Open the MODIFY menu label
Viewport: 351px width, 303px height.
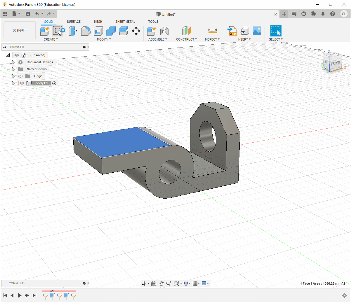pos(104,39)
